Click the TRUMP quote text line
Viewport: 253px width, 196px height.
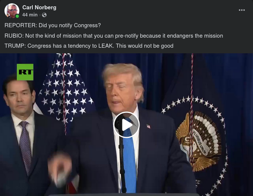point(89,46)
